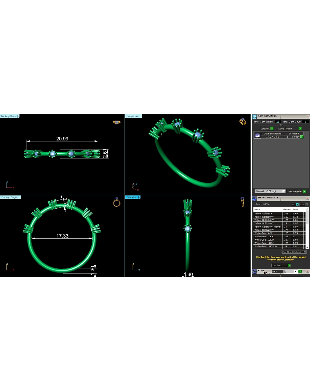Click the Metal Weights scale icon
This screenshot has height=391, width=310.
pyautogui.click(x=254, y=199)
